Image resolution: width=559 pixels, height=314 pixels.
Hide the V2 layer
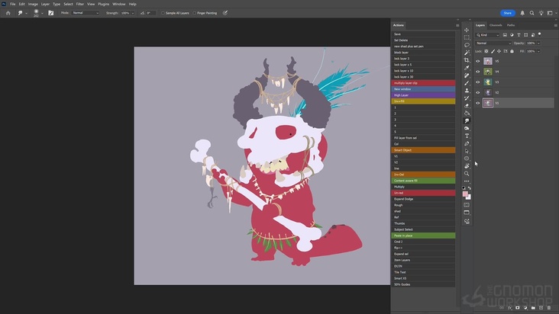[x=478, y=92]
